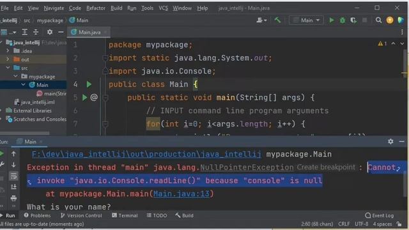Expand the out folder

[8, 59]
